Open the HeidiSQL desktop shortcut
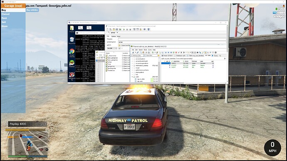This screenshot has width=287, height=161. [72, 64]
